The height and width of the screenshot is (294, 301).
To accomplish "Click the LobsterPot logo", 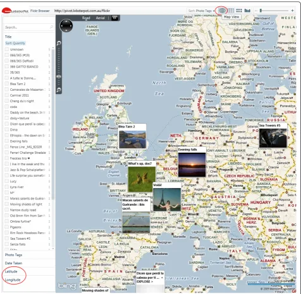I will click(x=15, y=11).
